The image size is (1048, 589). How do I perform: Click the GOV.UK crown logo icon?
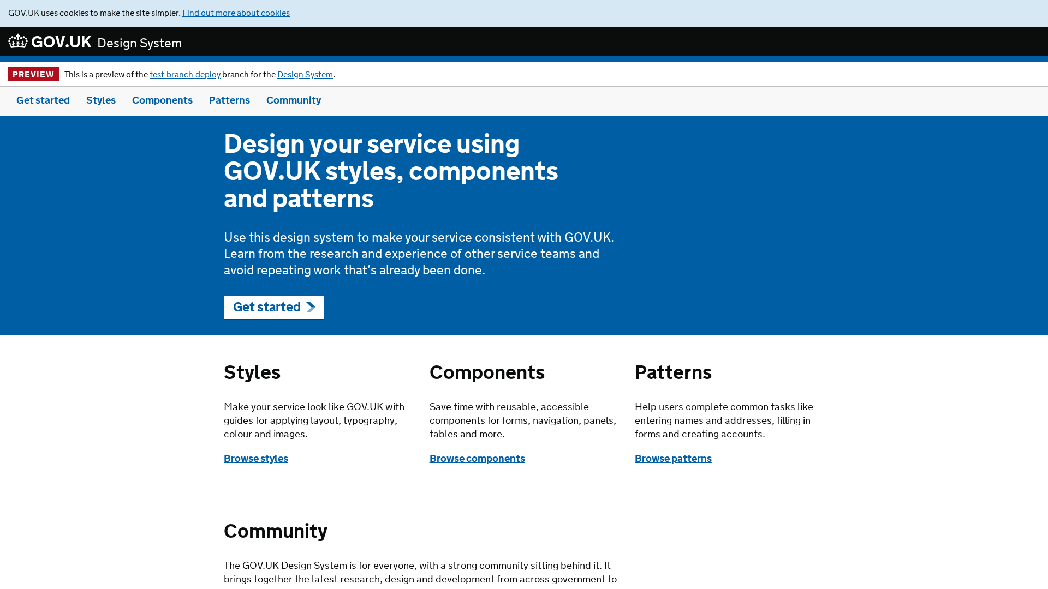18,41
